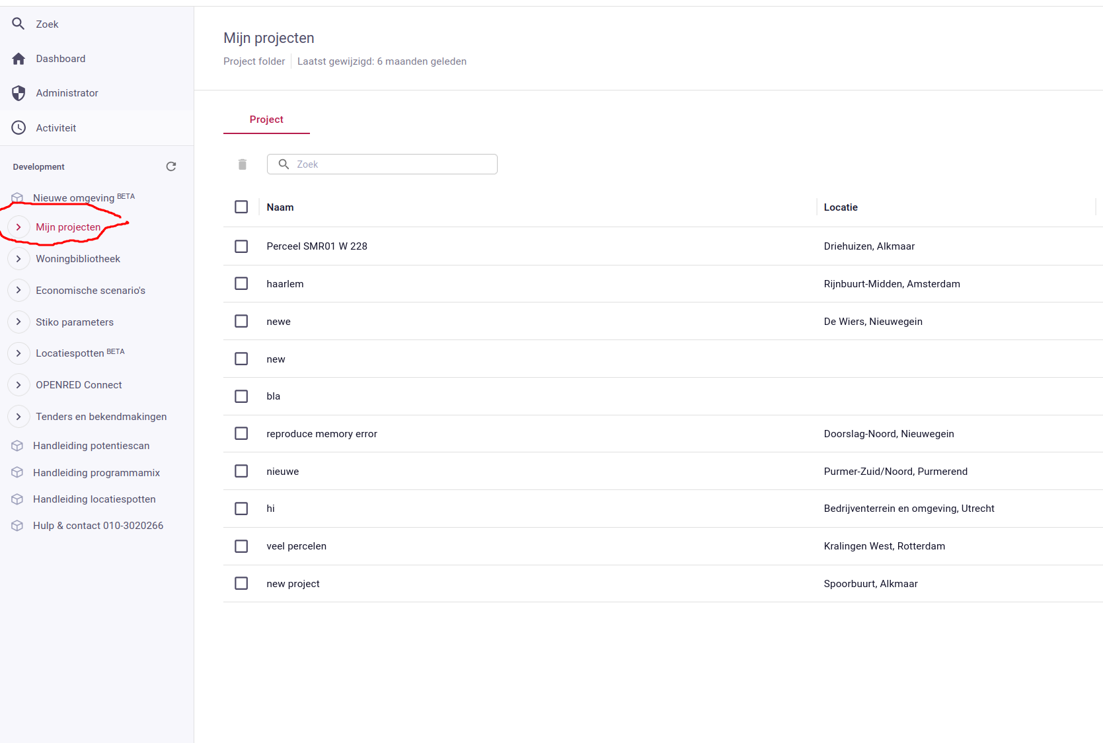1103x743 pixels.
Task: Expand the Mijn projecten tree node
Action: click(x=19, y=227)
